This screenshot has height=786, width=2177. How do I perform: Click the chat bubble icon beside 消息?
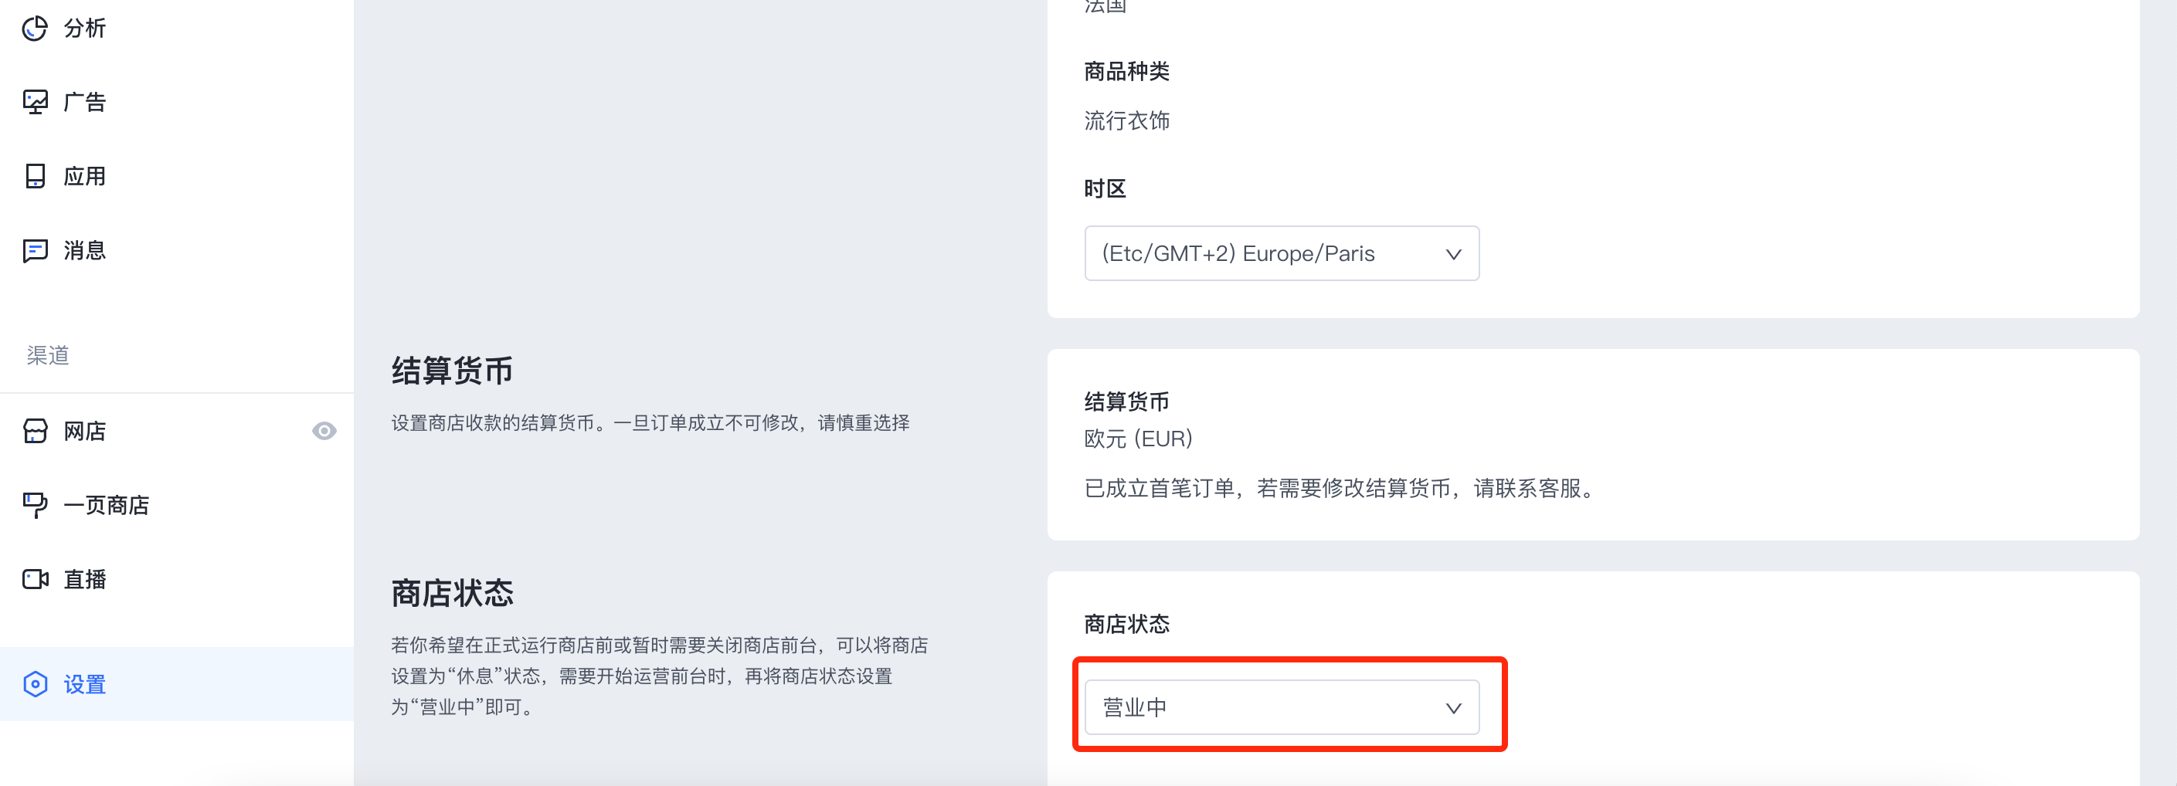pos(35,250)
